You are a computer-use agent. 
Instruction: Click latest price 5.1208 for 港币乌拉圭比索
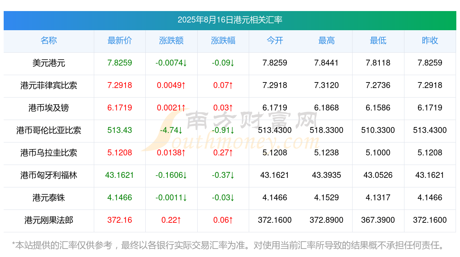click(120, 153)
